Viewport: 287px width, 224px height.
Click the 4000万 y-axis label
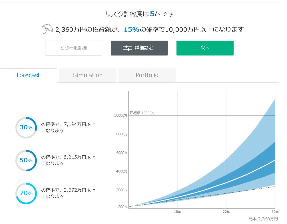click(122, 171)
